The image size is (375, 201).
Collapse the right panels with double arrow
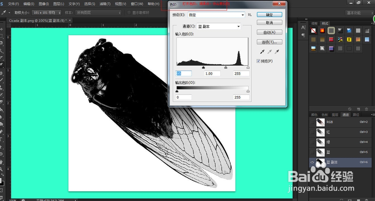[x=306, y=19]
